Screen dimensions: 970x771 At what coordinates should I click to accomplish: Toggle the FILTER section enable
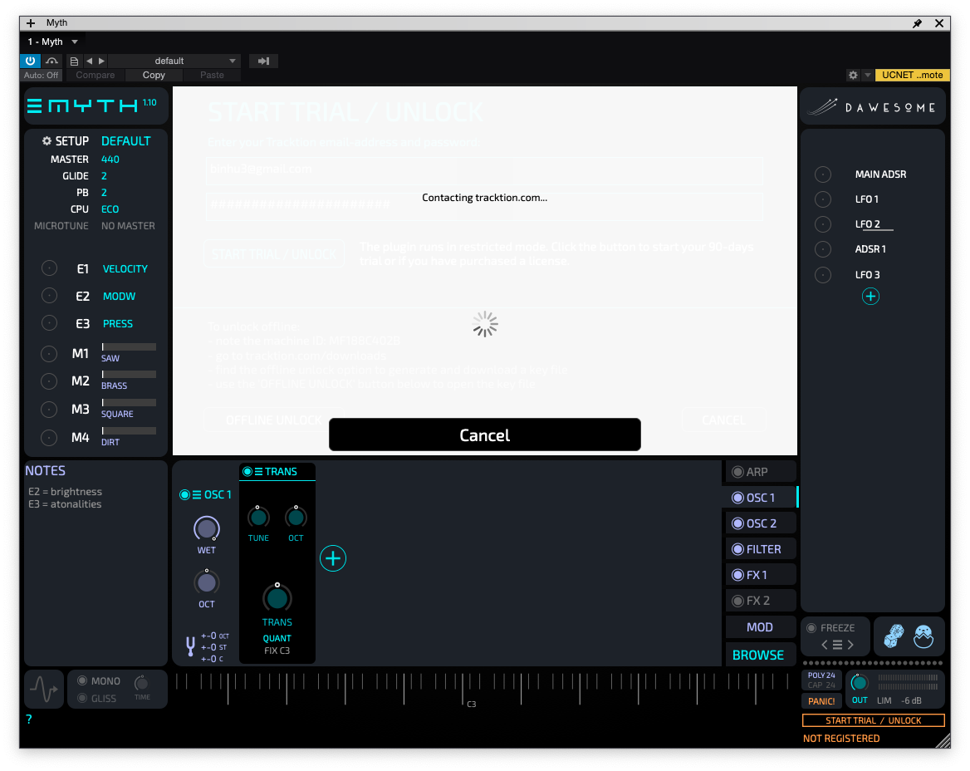click(737, 549)
